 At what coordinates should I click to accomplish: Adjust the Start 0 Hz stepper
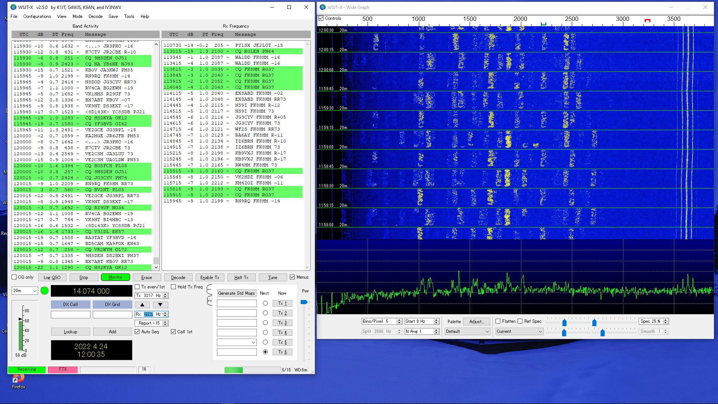coord(436,321)
